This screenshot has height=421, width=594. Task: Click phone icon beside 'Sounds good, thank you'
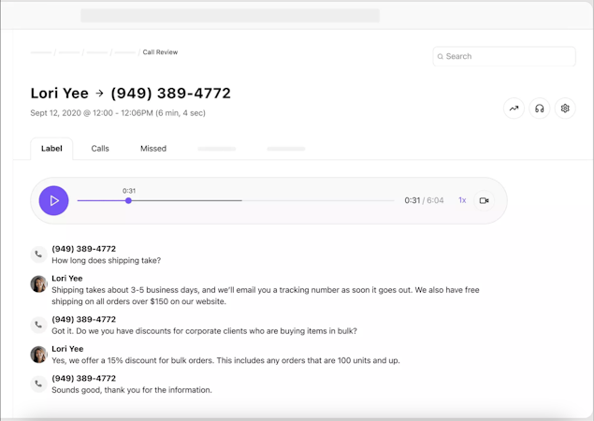point(38,384)
